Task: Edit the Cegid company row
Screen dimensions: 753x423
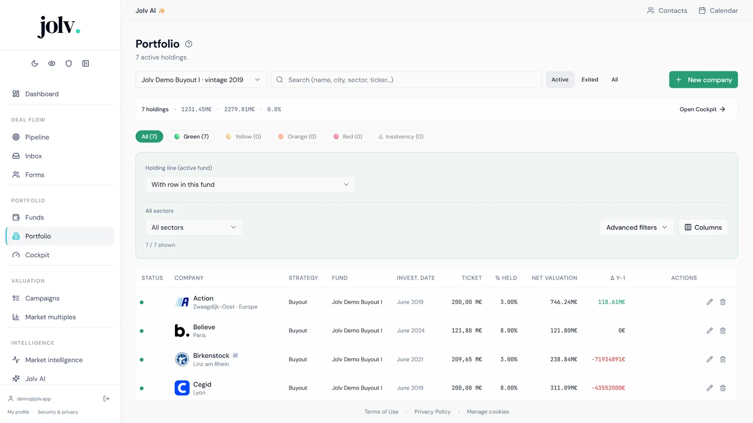Action: click(709, 388)
